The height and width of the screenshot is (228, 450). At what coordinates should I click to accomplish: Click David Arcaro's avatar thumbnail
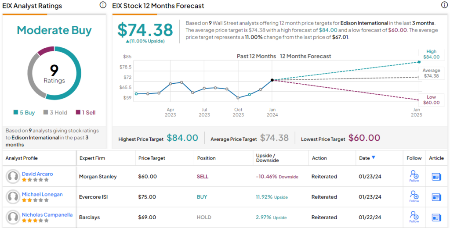coord(13,177)
